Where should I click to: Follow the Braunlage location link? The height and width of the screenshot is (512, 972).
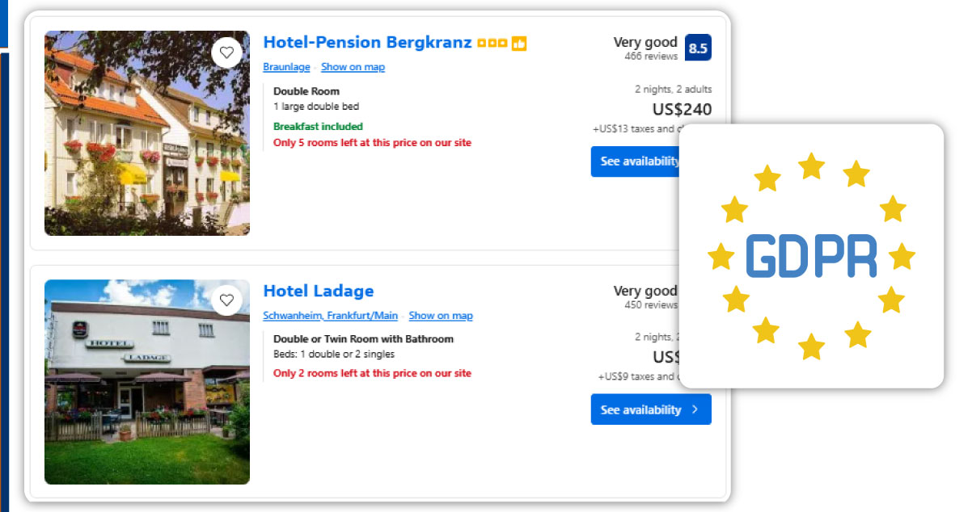[286, 67]
